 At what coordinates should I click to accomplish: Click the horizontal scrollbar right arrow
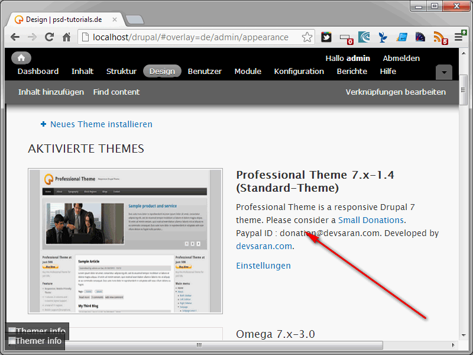[x=453, y=345]
